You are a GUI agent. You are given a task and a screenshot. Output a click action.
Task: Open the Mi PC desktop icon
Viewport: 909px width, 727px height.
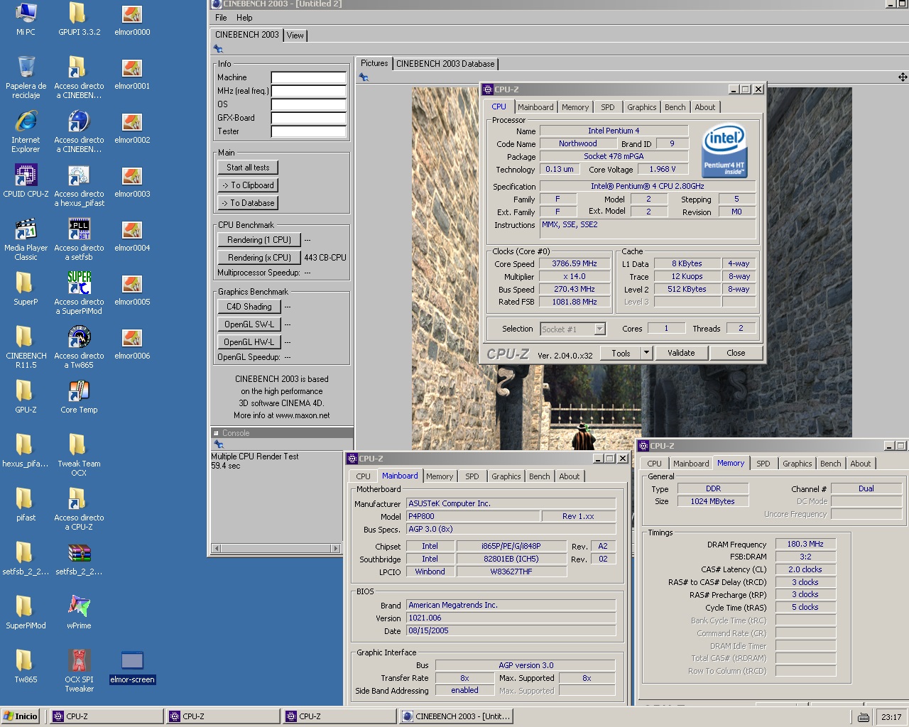(26, 19)
